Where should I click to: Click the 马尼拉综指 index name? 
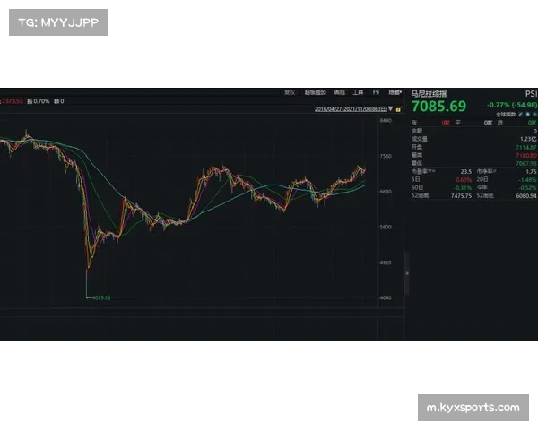point(427,92)
